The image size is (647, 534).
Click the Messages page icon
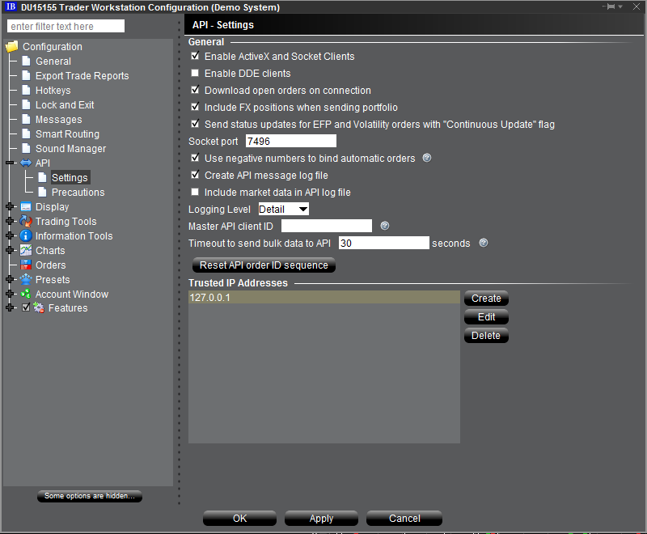(27, 119)
